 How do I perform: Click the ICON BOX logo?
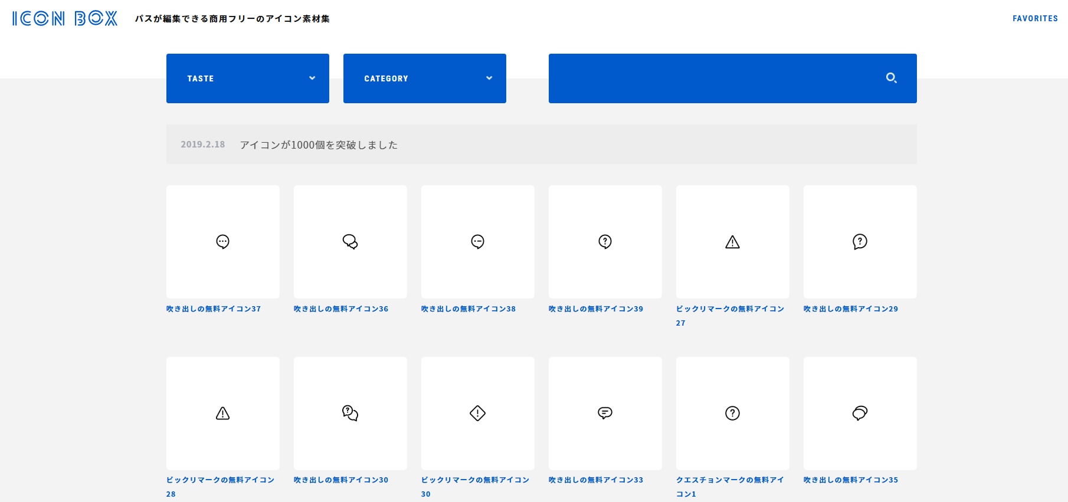[x=65, y=18]
